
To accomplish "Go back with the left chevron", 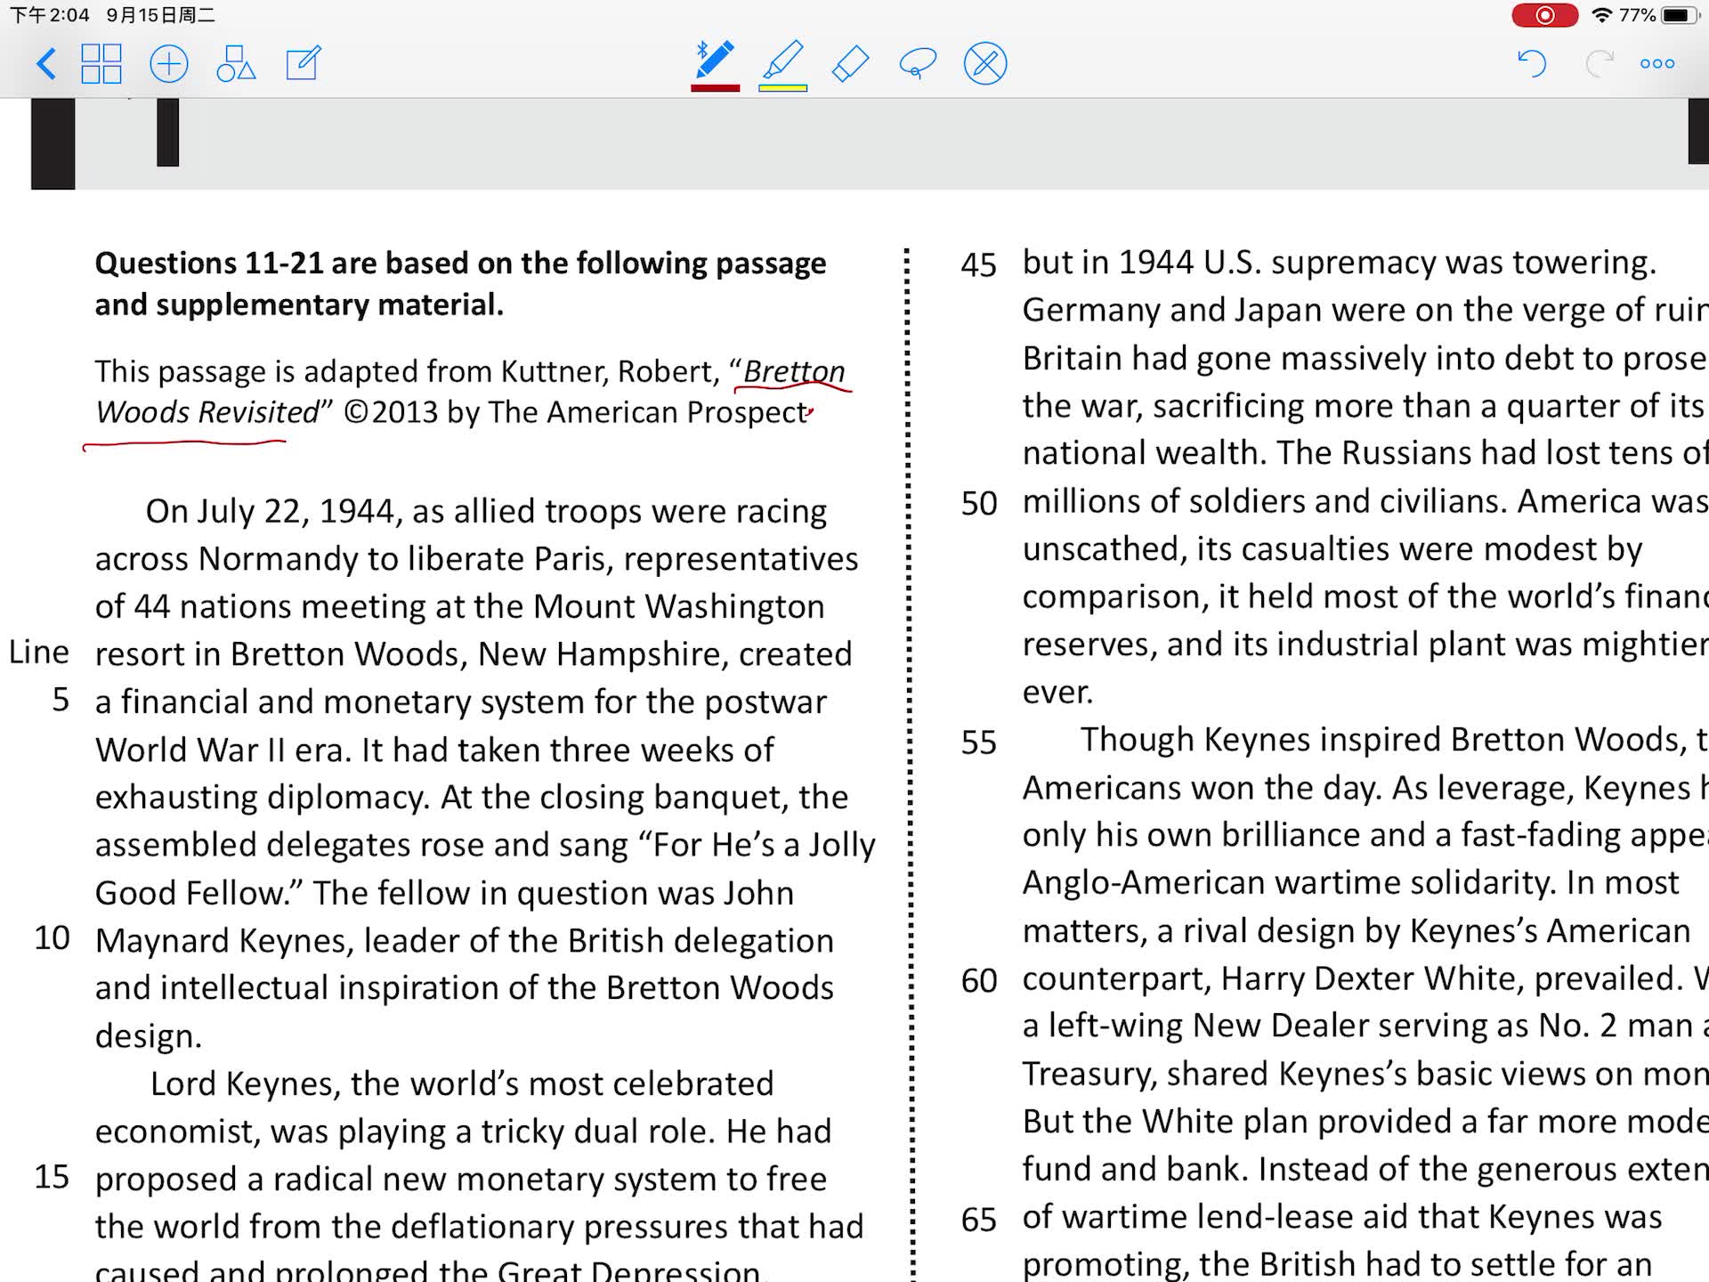I will [x=46, y=64].
